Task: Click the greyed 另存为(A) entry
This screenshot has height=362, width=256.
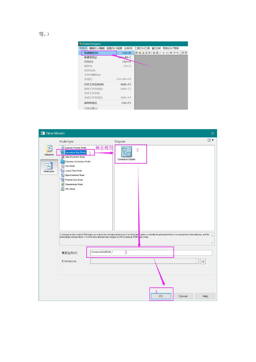Action: pyautogui.click(x=106, y=70)
